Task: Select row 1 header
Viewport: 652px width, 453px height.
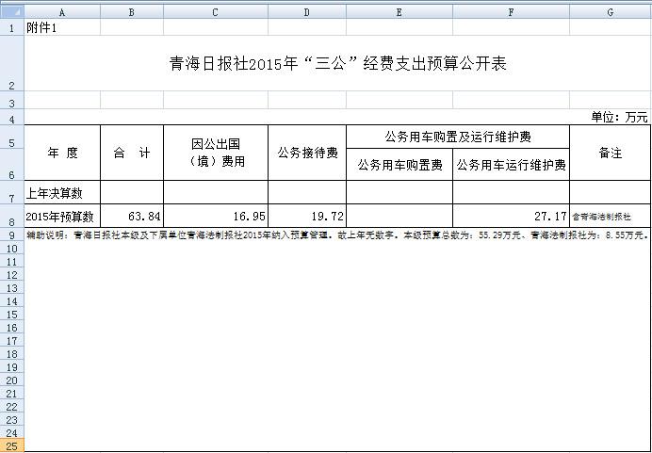Action: [x=12, y=27]
